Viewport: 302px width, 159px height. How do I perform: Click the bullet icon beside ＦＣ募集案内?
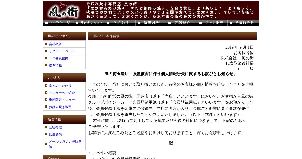[46, 58]
